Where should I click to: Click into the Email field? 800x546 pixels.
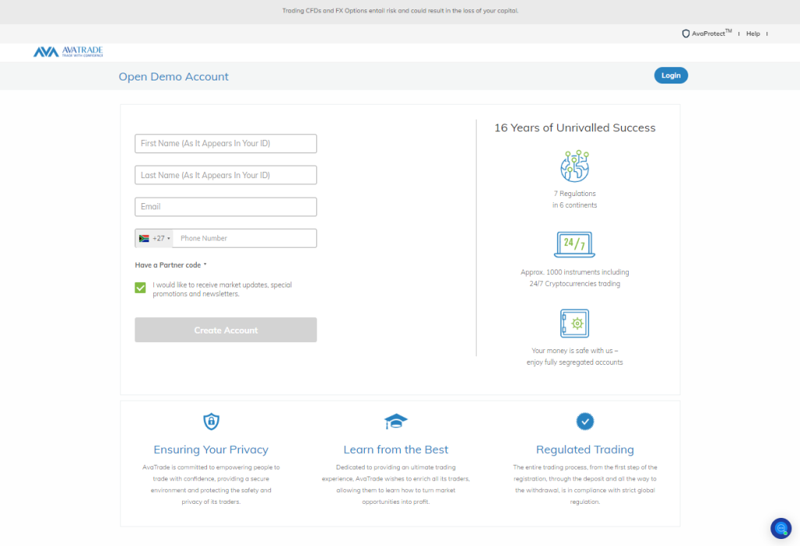226,207
